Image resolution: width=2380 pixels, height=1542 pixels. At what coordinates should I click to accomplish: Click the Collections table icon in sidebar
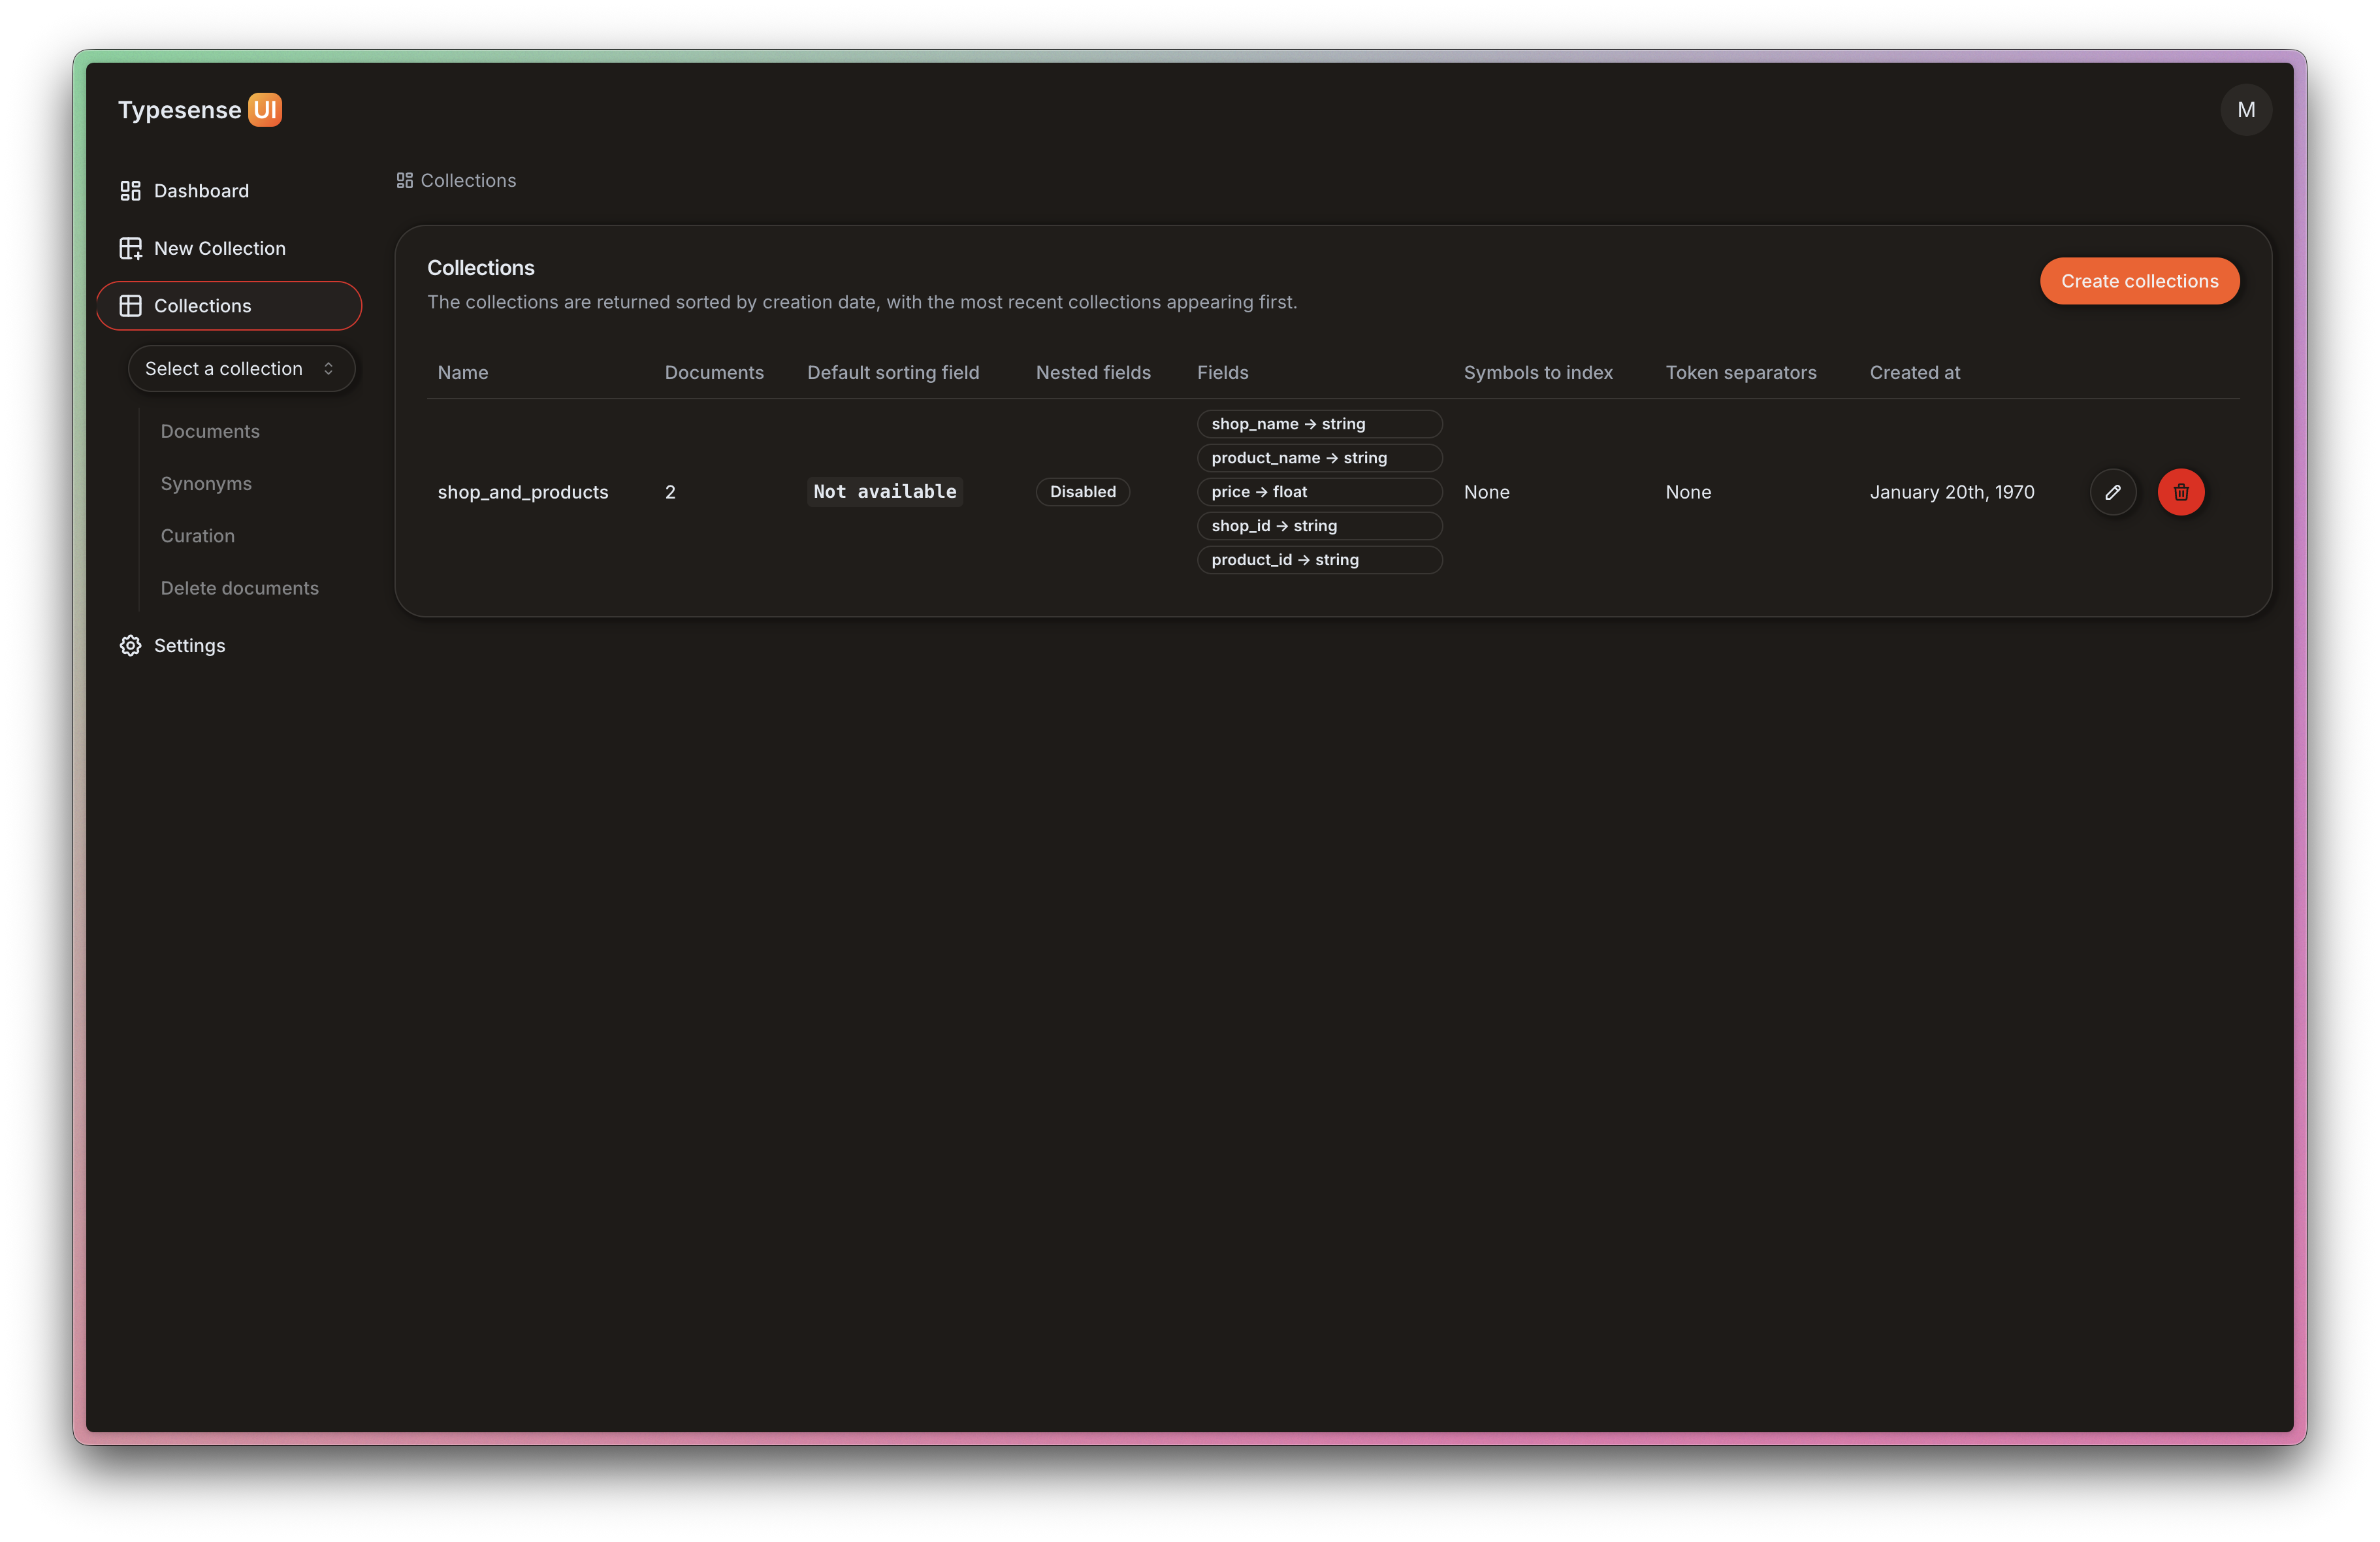click(130, 306)
